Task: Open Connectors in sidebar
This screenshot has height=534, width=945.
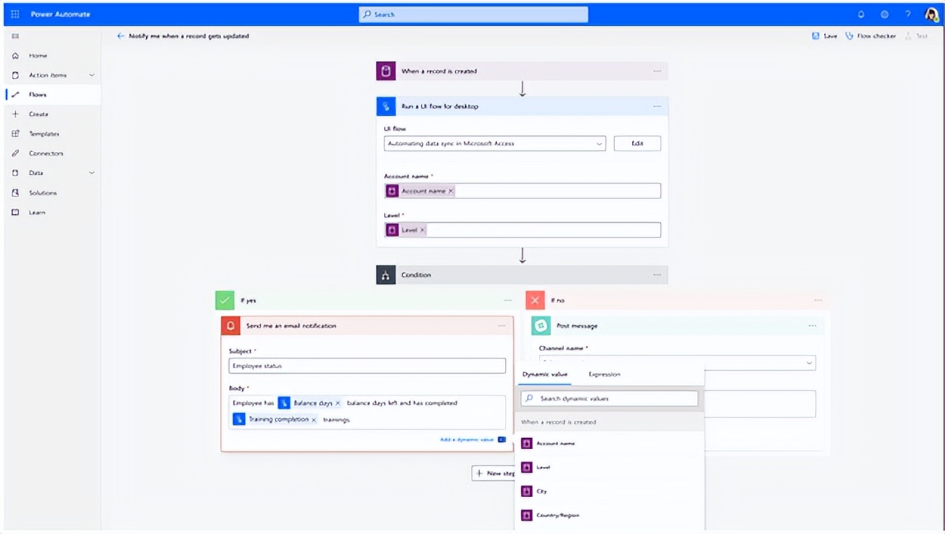Action: 46,153
